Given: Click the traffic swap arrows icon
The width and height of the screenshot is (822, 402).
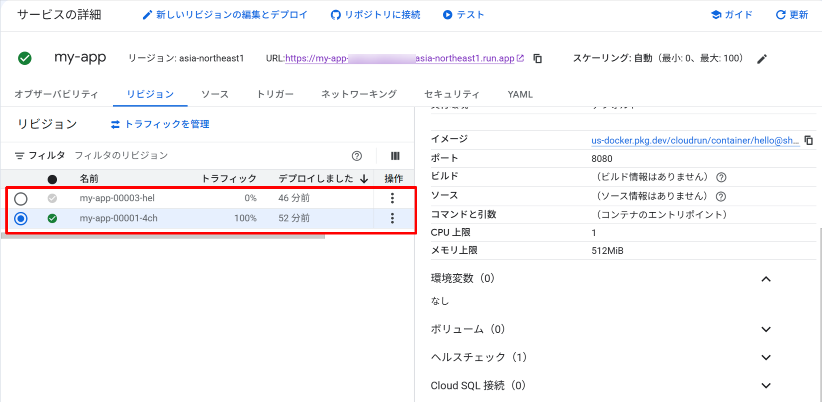Looking at the screenshot, I should 115,125.
